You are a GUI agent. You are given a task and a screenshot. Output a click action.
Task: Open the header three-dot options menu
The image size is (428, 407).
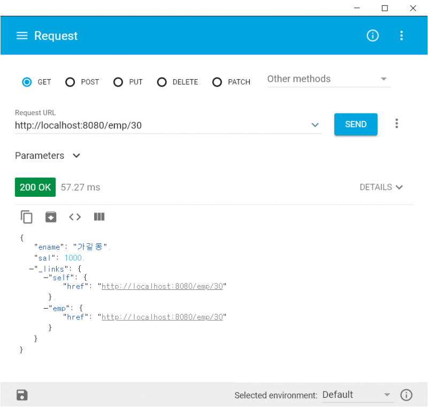401,35
